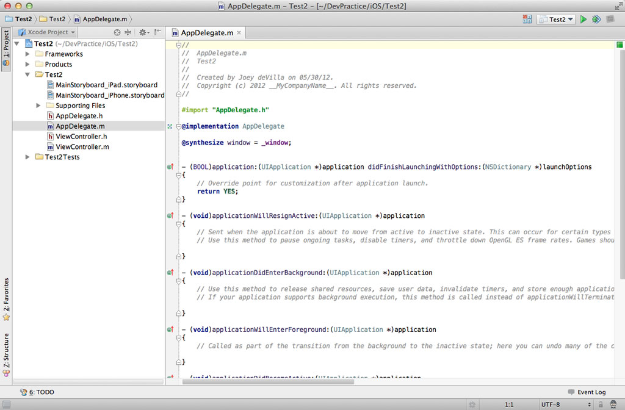Open the red-and-blue grid icon in the top toolbar
This screenshot has width=625, height=410.
[527, 19]
